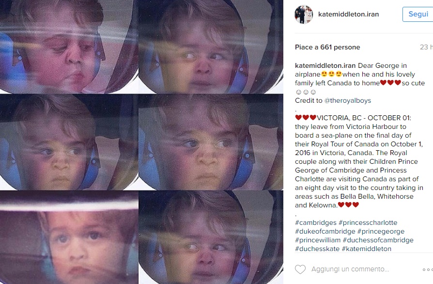This screenshot has width=433, height=284.
Task: Open the #katemiddleton hashtag
Action: tap(367, 249)
